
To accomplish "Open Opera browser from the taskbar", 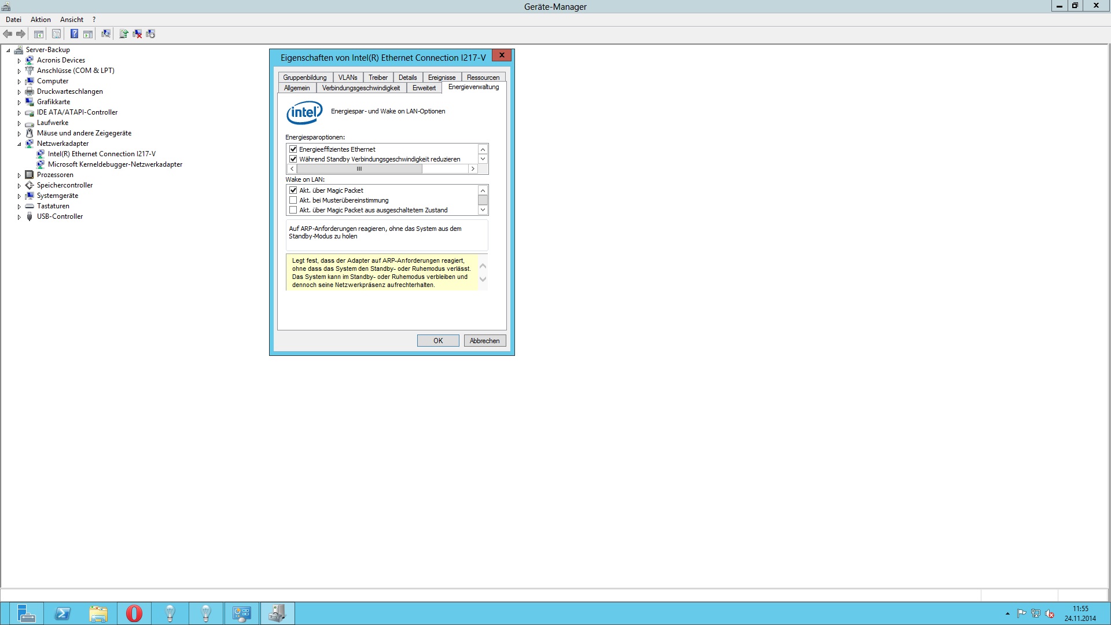I will click(134, 613).
